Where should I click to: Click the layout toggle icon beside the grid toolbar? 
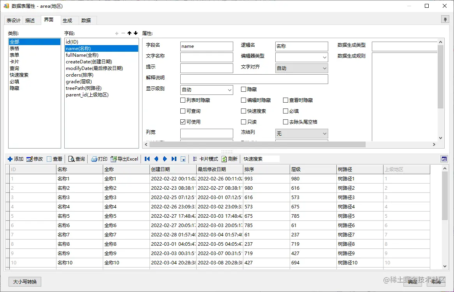click(444, 159)
